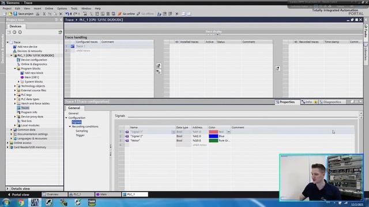This screenshot has width=369, height=207.
Task: Click the Signals pane vertical scrollbar up arrow
Action: pyautogui.click(x=361, y=113)
